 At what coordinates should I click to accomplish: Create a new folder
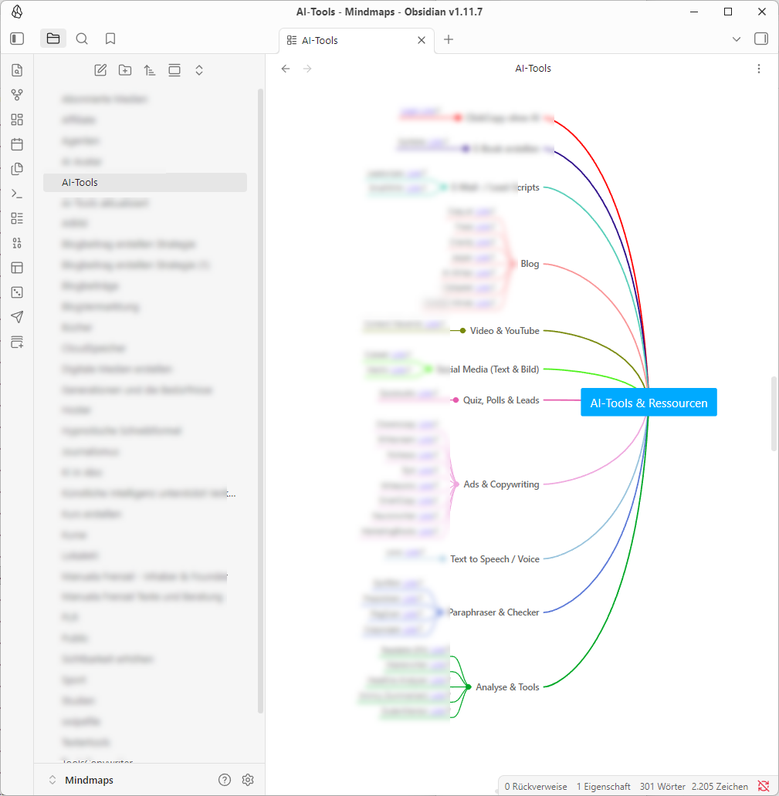point(125,70)
